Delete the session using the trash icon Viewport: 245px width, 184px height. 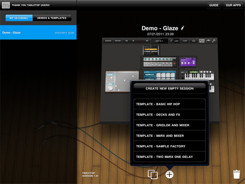236,174
